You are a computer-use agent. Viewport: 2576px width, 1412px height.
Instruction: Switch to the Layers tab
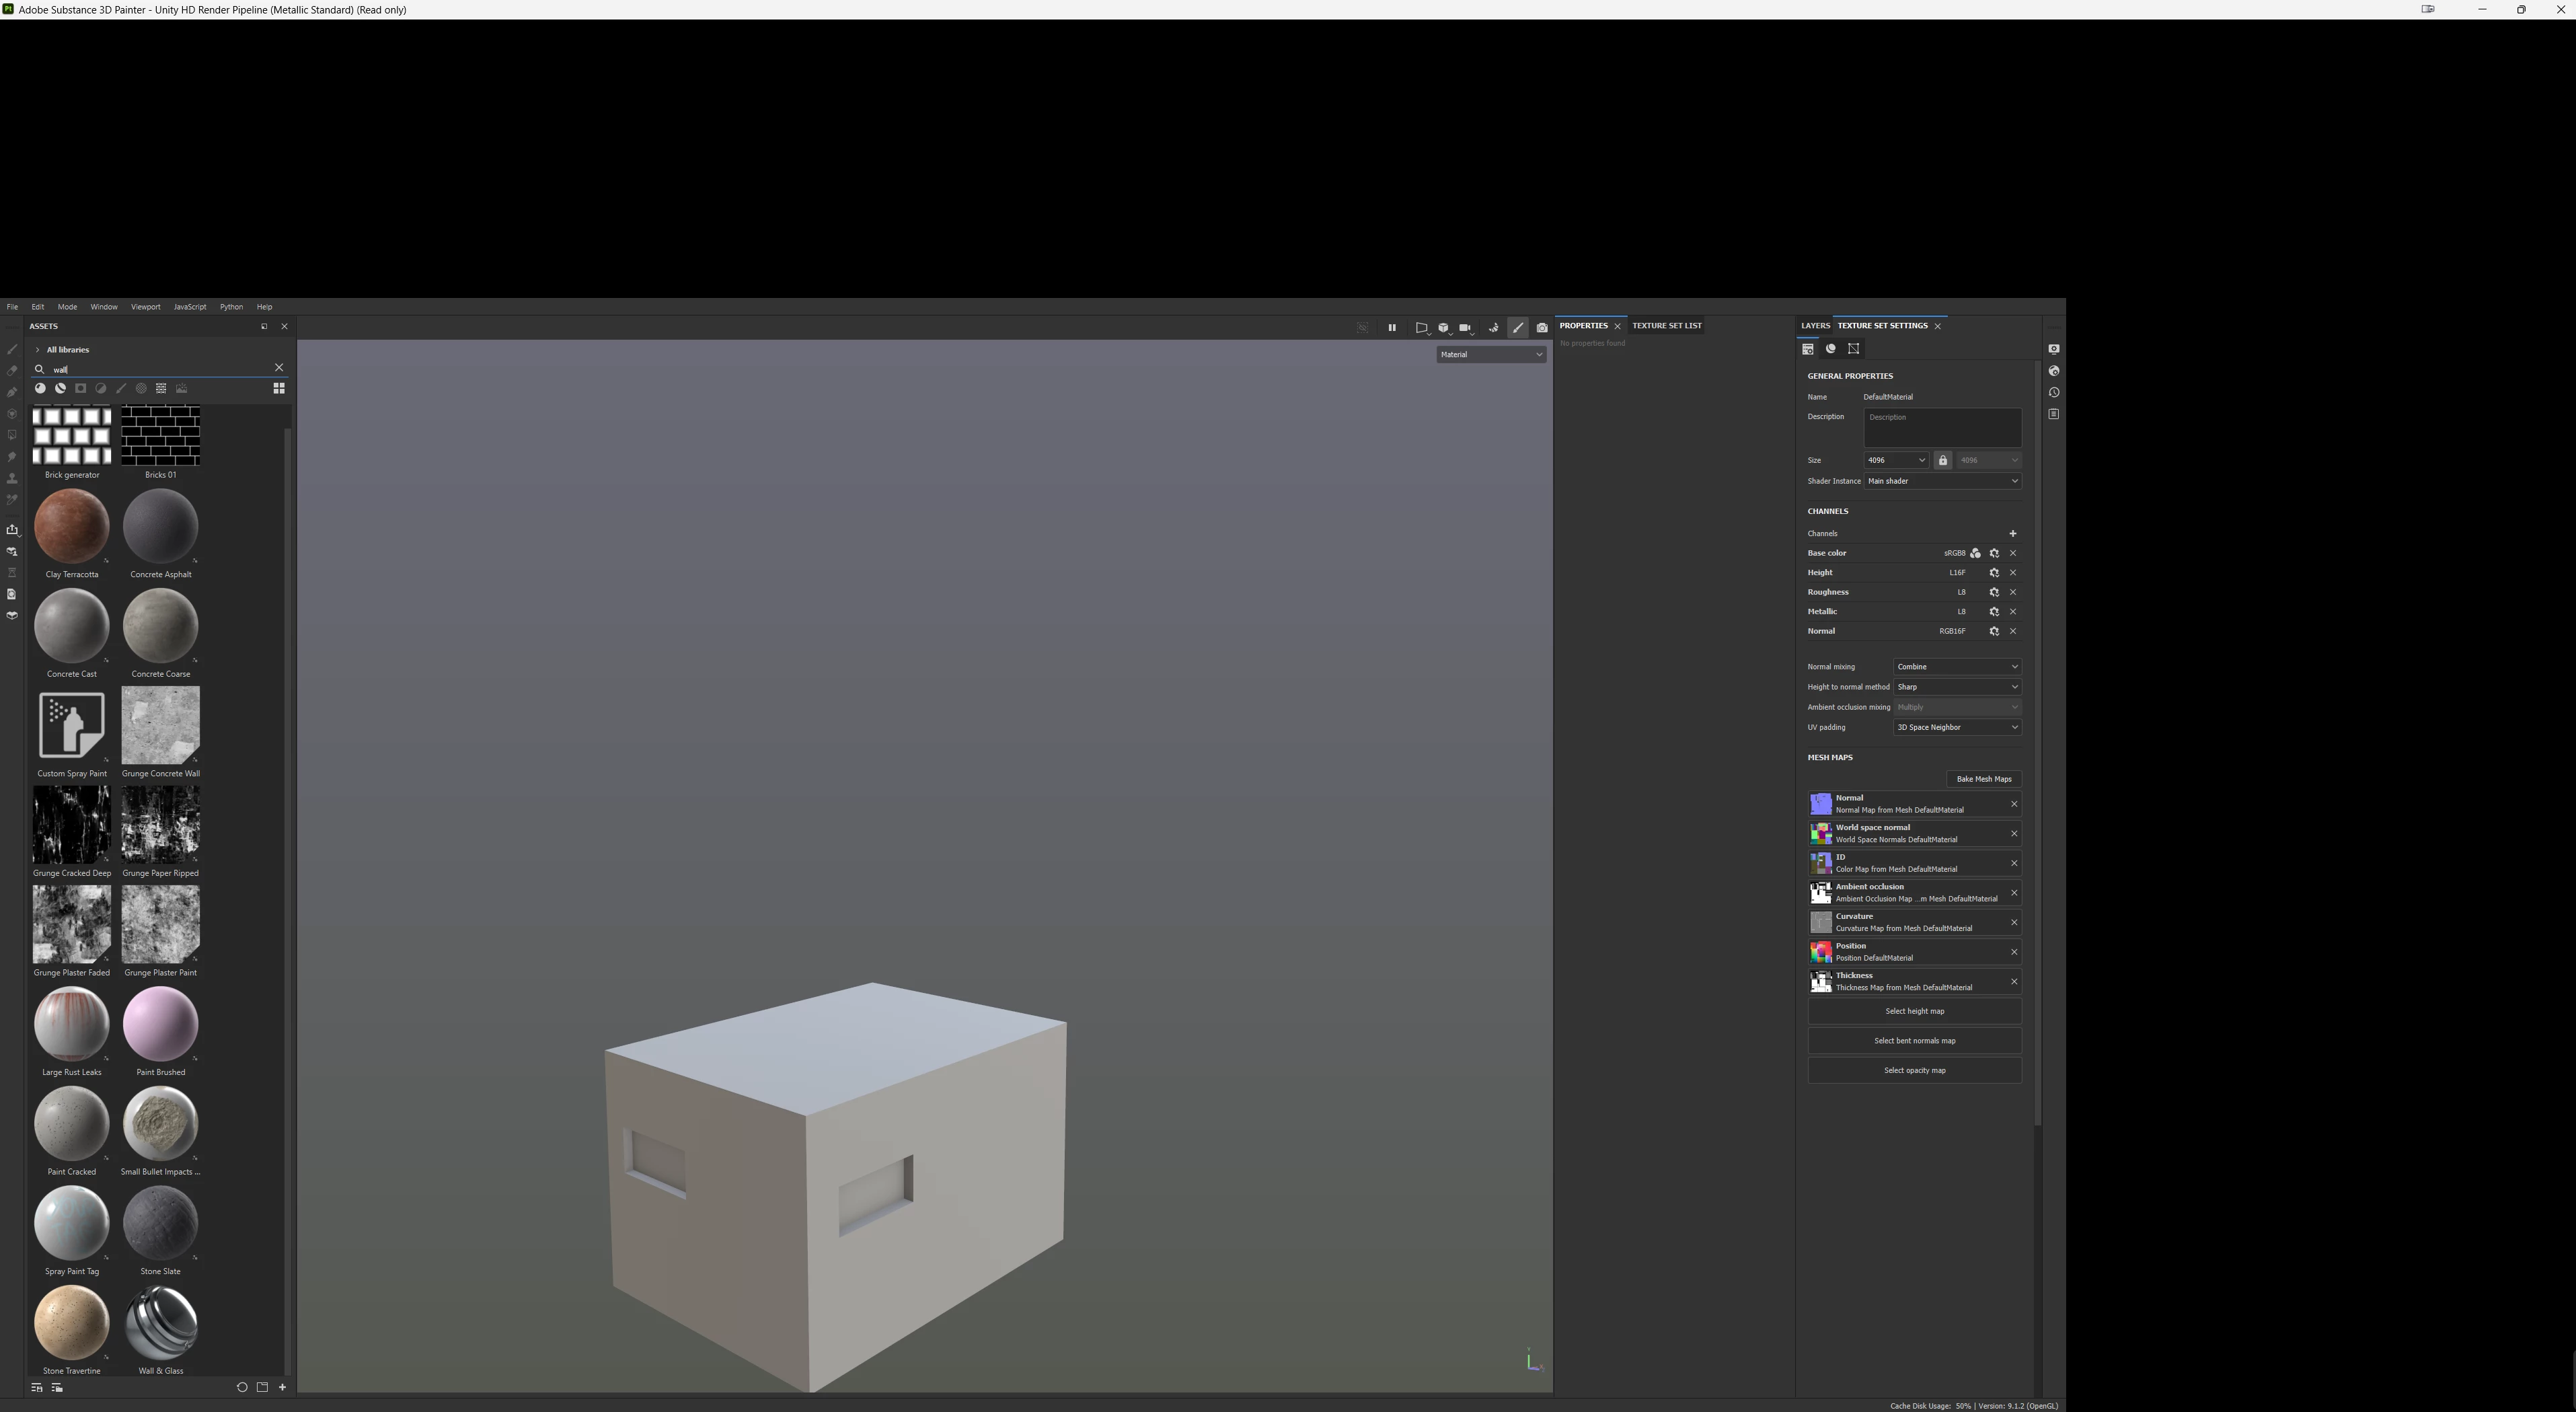[1815, 326]
